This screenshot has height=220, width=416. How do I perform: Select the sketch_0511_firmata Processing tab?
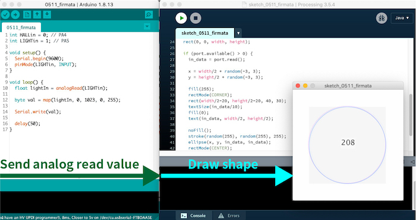pyautogui.click(x=205, y=33)
